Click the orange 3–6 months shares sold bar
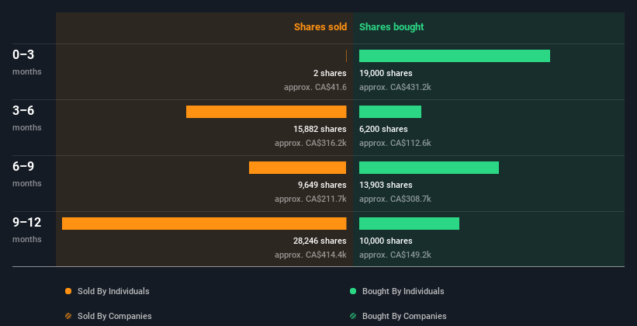 [266, 112]
